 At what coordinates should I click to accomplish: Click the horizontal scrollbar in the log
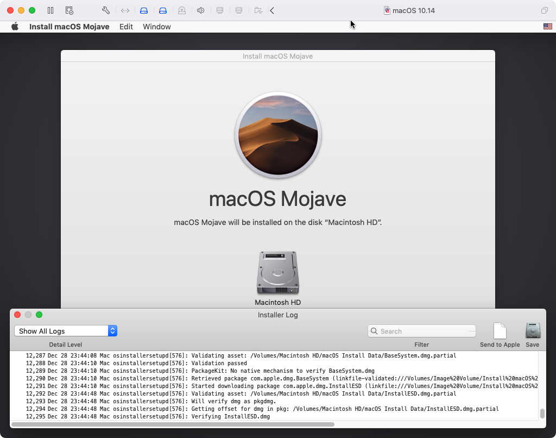click(173, 424)
